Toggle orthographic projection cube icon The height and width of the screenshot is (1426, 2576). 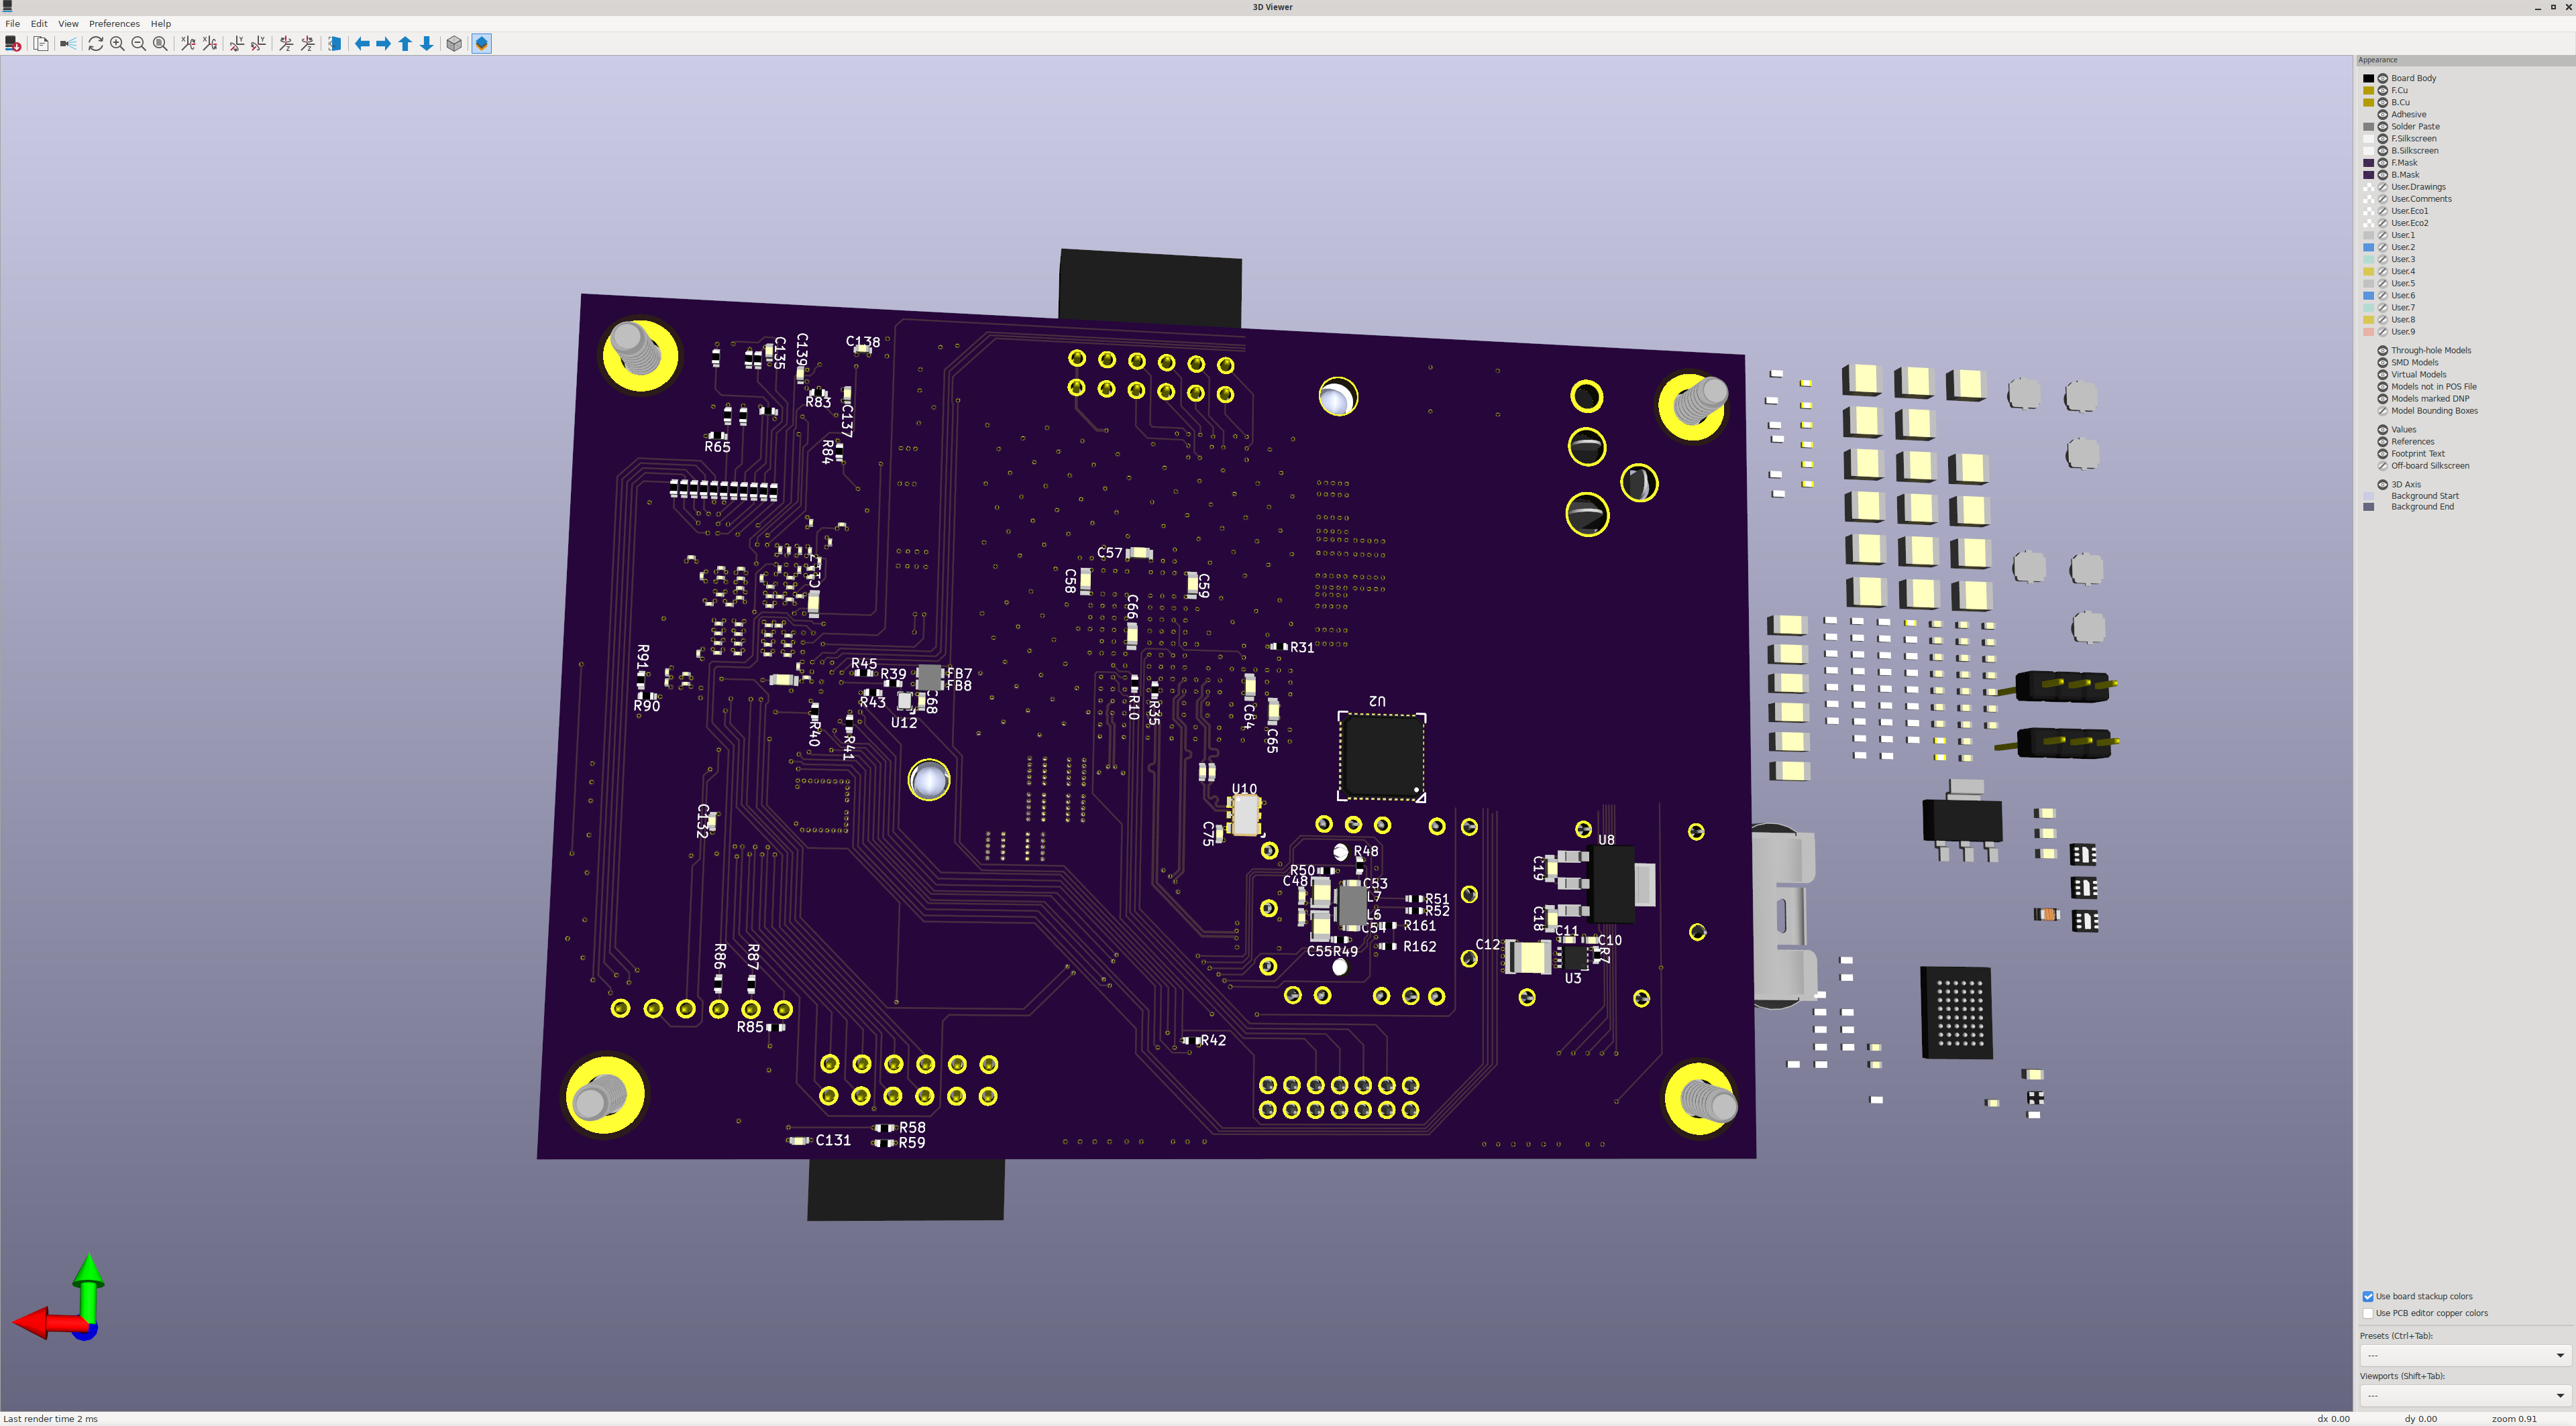[454, 44]
